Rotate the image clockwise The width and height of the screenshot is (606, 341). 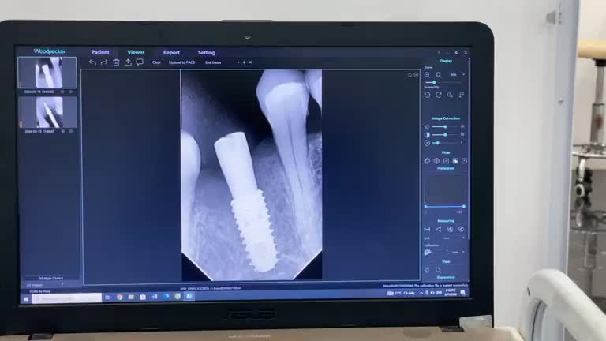point(439,95)
